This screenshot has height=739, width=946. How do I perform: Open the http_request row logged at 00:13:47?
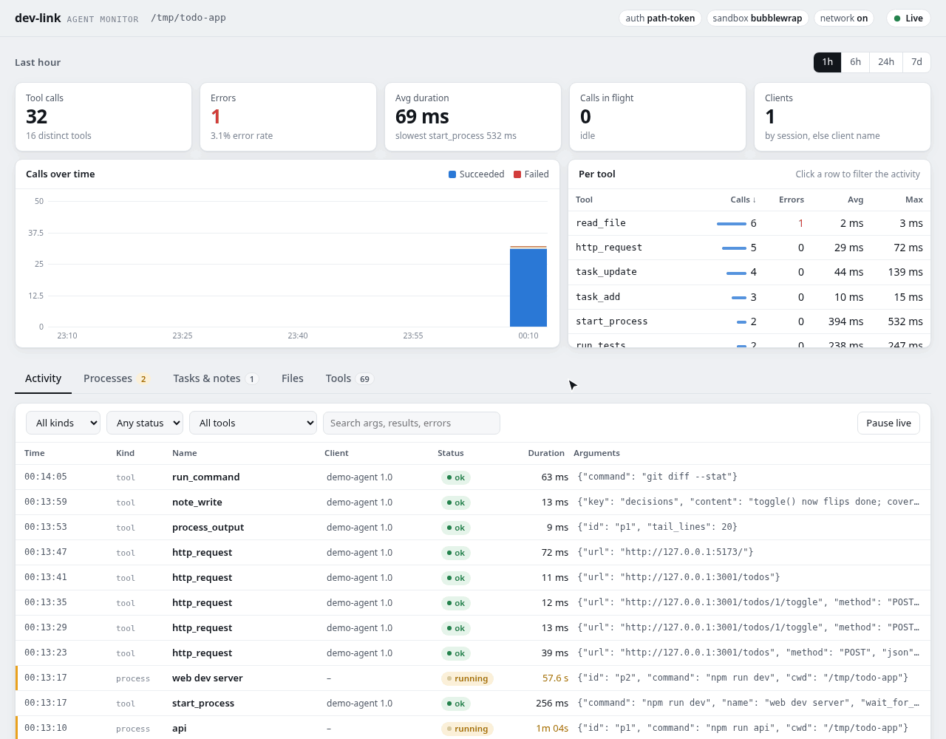473,553
